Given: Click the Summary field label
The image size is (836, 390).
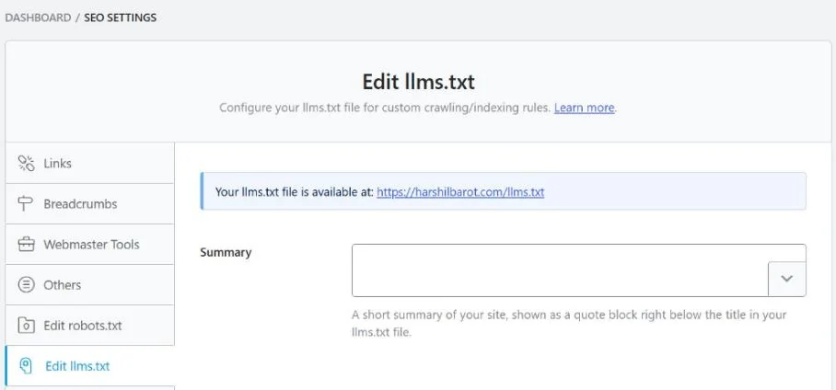Looking at the screenshot, I should coord(226,253).
